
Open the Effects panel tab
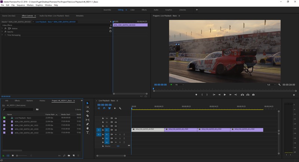(17, 101)
